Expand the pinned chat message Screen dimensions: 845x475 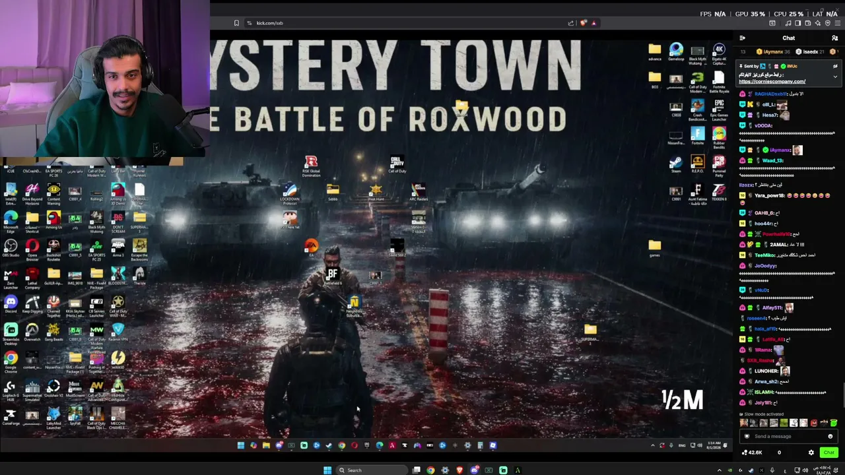835,76
